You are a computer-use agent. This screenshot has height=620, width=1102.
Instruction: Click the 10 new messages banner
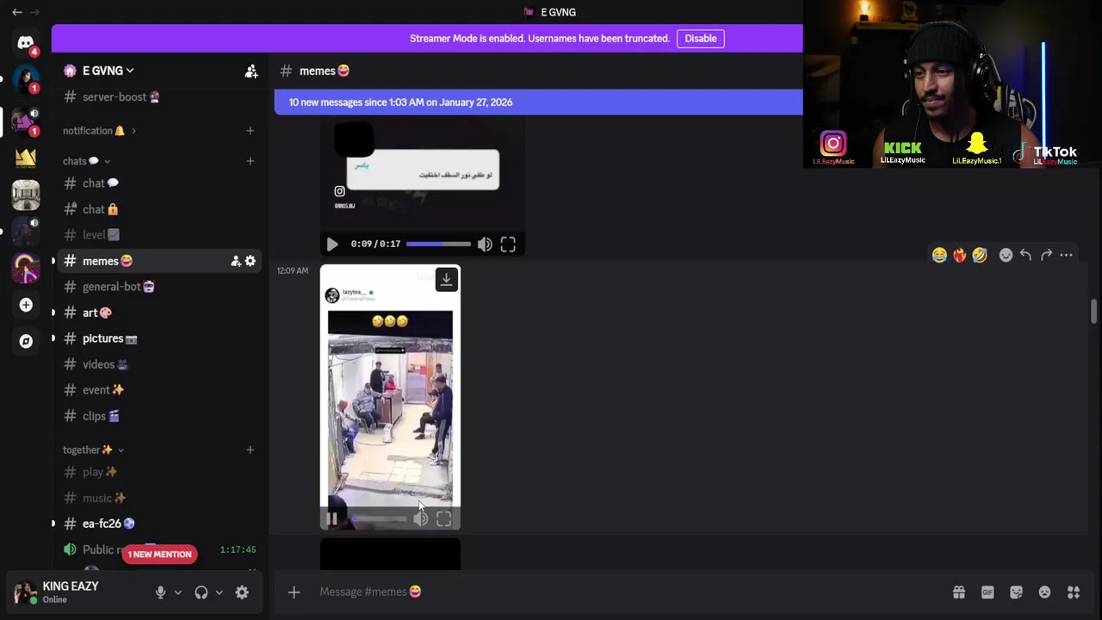click(x=538, y=102)
